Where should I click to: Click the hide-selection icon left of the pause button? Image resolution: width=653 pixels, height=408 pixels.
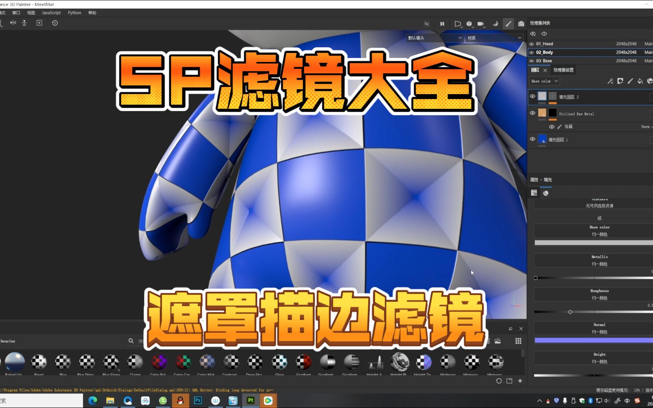[x=427, y=24]
